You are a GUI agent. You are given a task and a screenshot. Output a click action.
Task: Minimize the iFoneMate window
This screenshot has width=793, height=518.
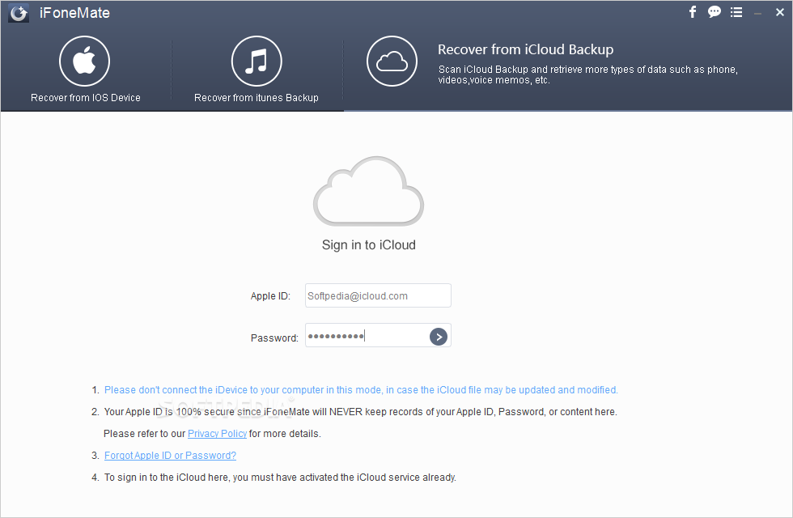point(757,14)
